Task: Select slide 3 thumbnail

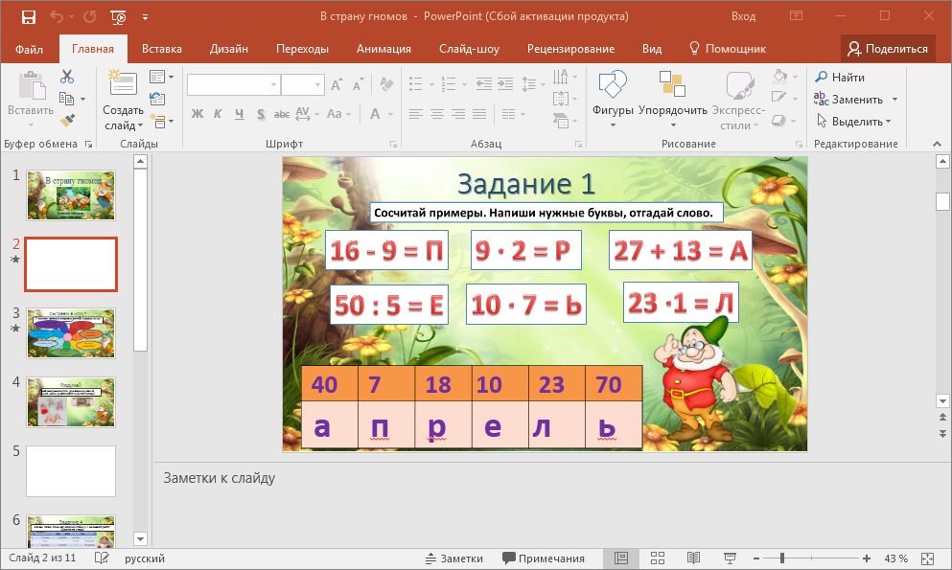Action: 71,333
